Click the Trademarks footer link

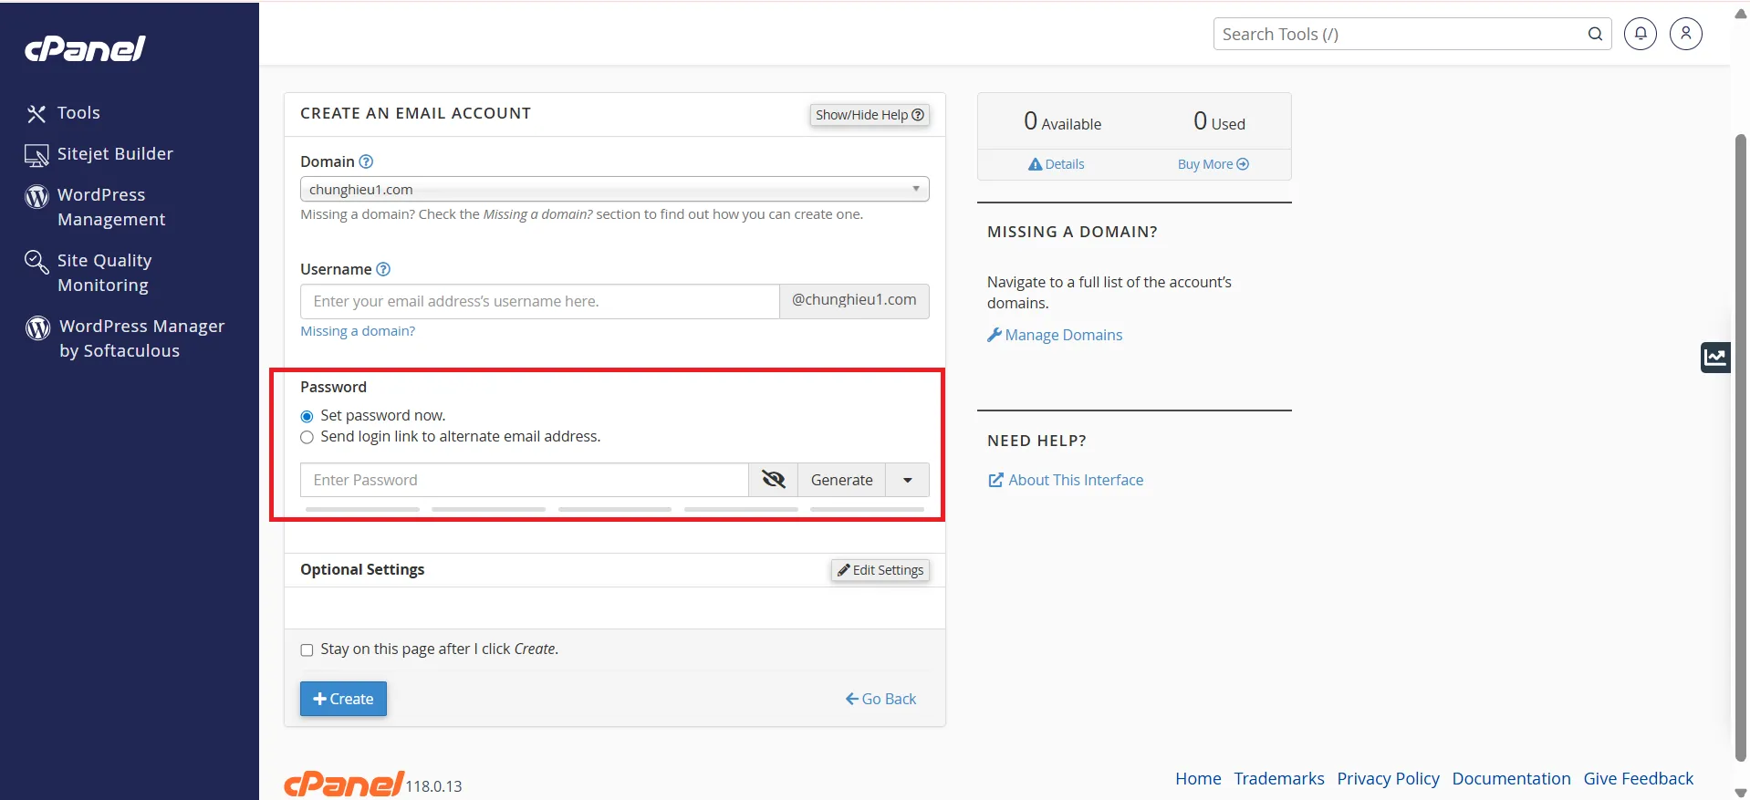[1279, 778]
